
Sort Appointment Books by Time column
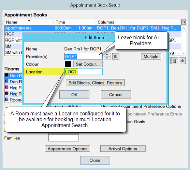click(x=75, y=22)
